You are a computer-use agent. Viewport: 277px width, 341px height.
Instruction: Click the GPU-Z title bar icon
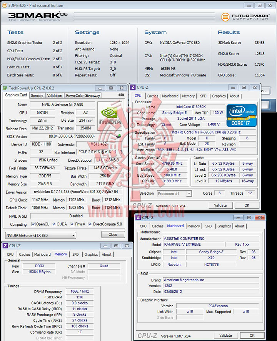5,88
